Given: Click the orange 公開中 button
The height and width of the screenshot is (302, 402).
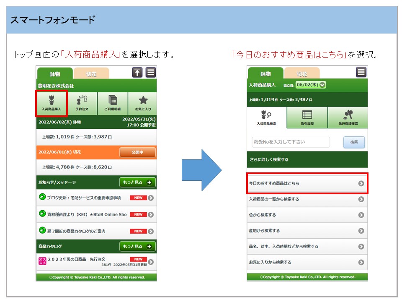Looking at the screenshot, I should click(x=137, y=152).
